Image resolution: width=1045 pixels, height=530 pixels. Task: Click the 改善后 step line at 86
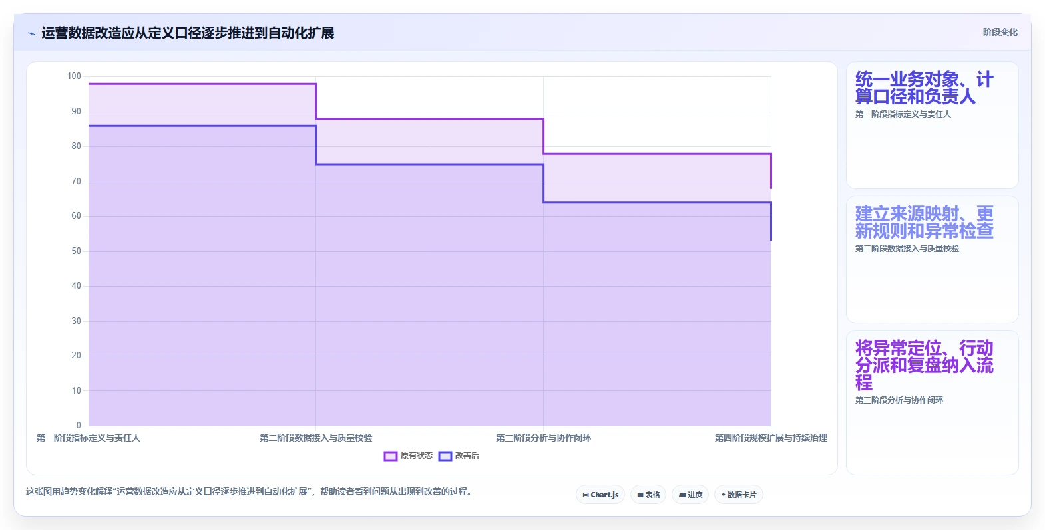pos(202,126)
